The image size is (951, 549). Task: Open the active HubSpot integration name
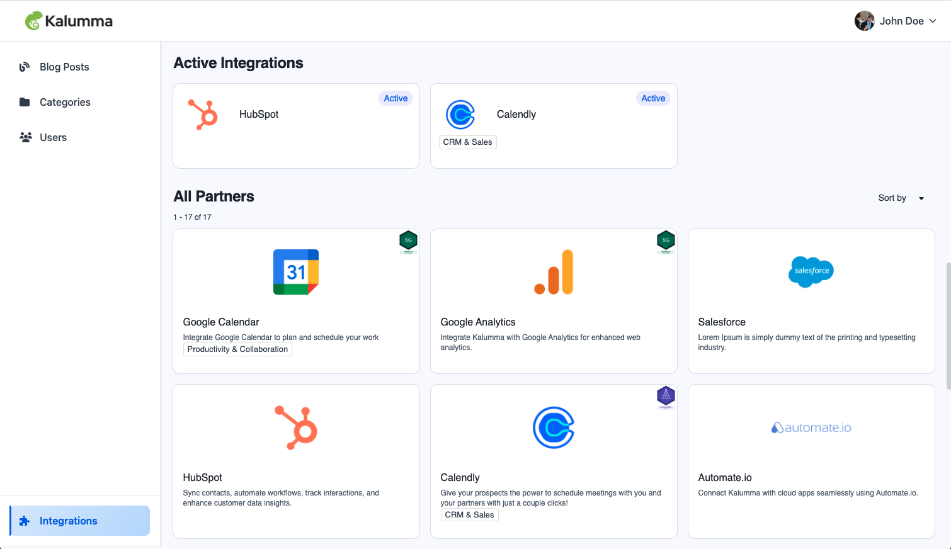[x=259, y=114]
